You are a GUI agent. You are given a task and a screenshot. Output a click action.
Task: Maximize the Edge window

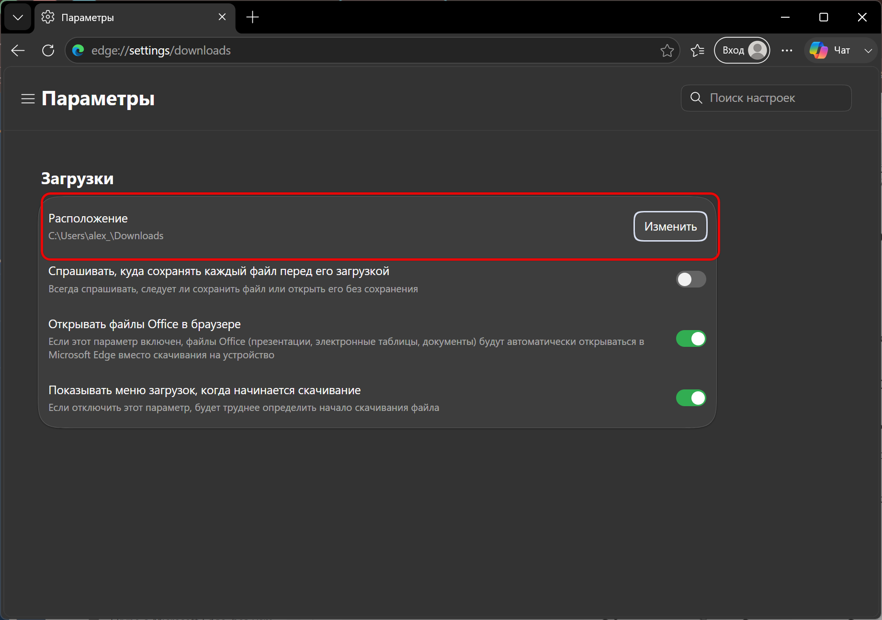click(824, 17)
